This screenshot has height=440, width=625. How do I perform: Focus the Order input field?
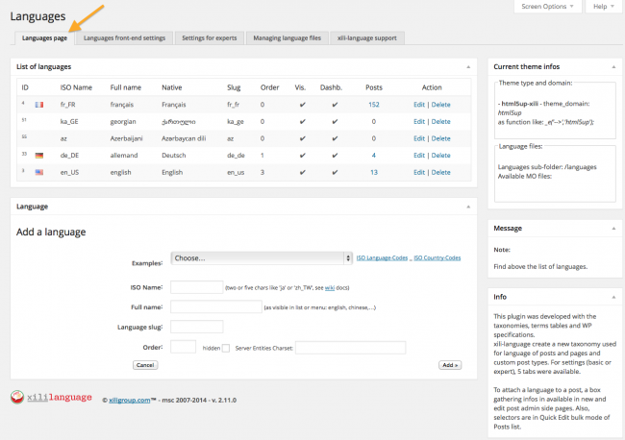[x=183, y=347]
